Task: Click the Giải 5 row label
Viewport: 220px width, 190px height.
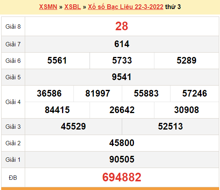Action: (x=13, y=77)
